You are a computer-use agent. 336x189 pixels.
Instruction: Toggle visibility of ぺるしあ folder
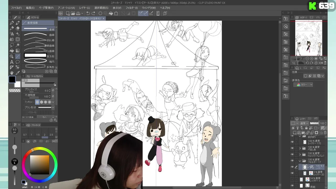pos(292,148)
